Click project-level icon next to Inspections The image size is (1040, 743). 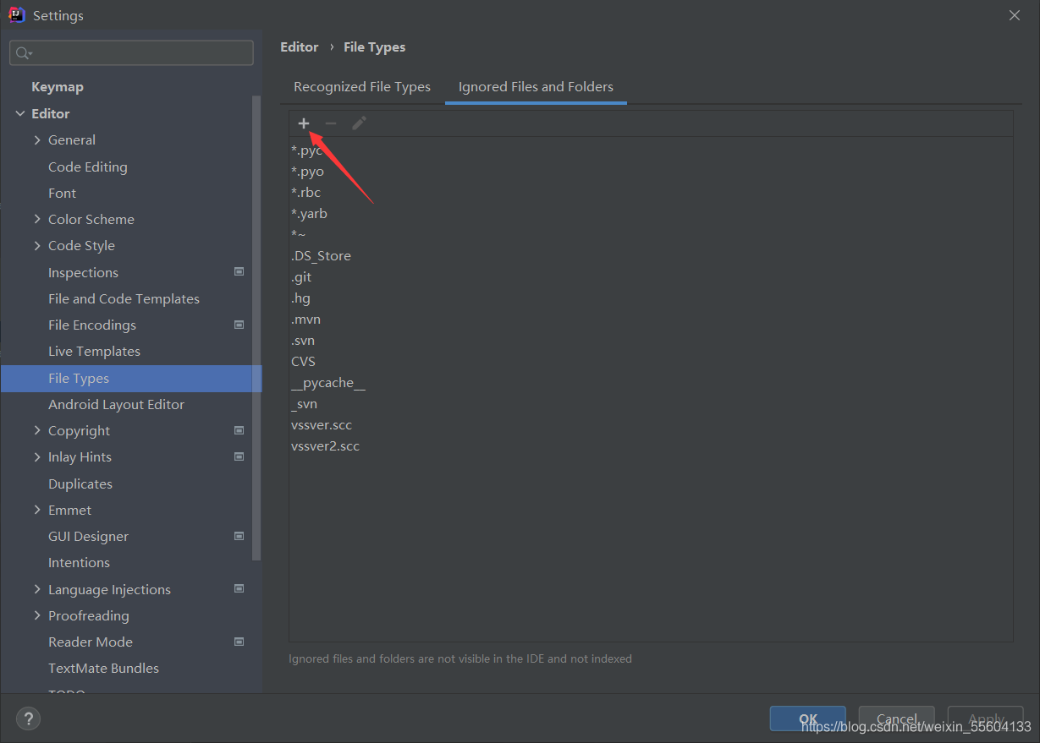(x=239, y=272)
